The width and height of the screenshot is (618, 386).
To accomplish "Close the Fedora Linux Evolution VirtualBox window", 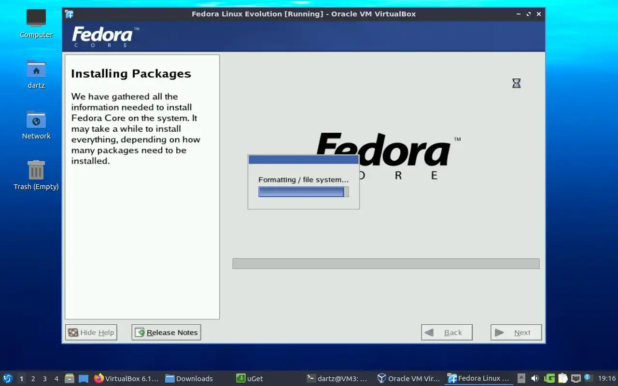I will coord(539,14).
